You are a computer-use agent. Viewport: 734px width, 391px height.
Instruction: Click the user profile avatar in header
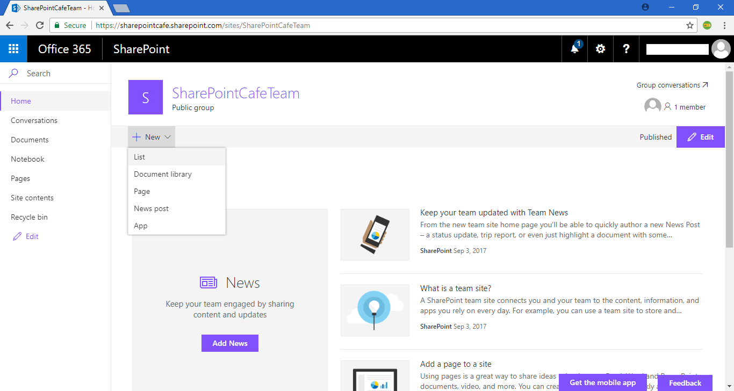721,49
